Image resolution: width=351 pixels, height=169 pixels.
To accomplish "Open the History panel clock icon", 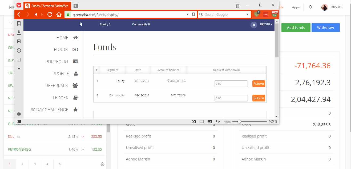I will click(19, 50).
